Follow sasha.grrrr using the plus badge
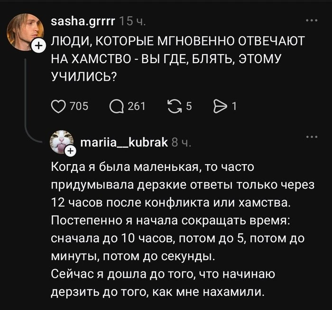The height and width of the screenshot is (310, 332). point(38,46)
